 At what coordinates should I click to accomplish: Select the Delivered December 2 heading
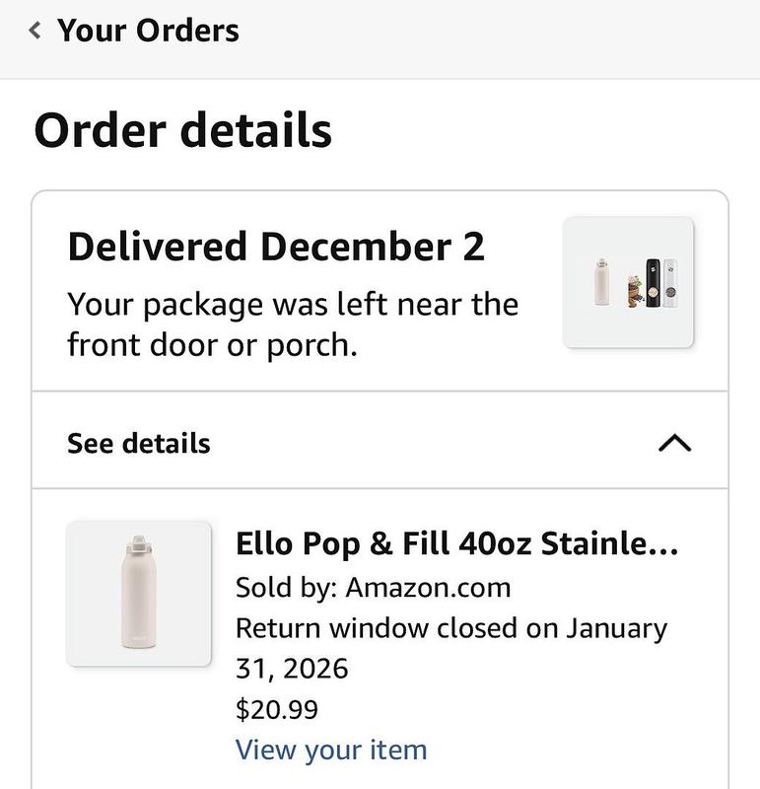click(276, 247)
